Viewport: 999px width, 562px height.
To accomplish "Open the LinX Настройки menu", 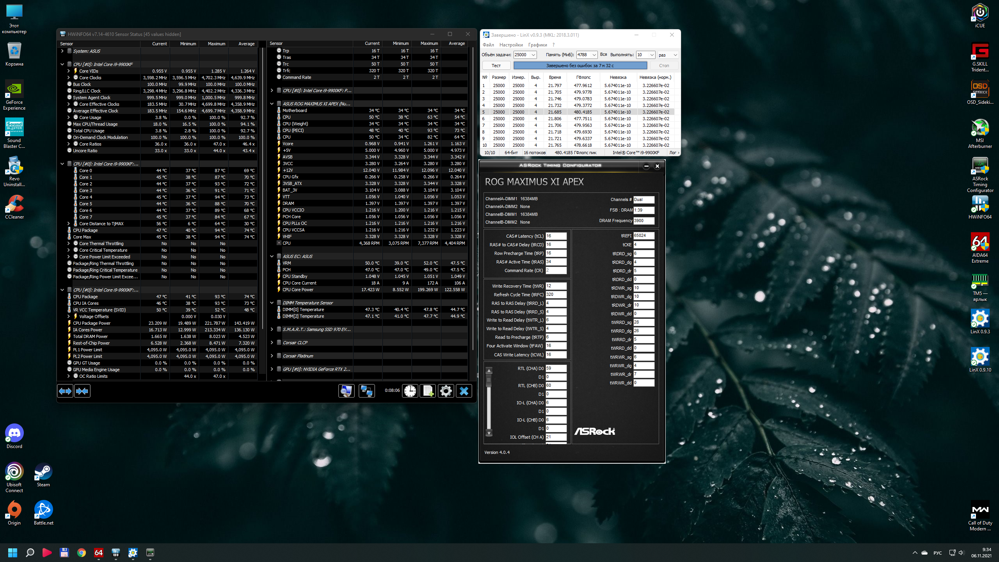I will (x=511, y=45).
